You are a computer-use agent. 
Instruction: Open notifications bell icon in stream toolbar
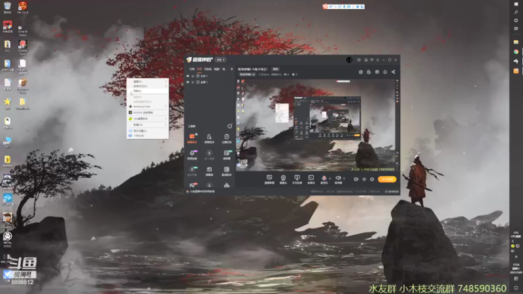tap(385, 72)
